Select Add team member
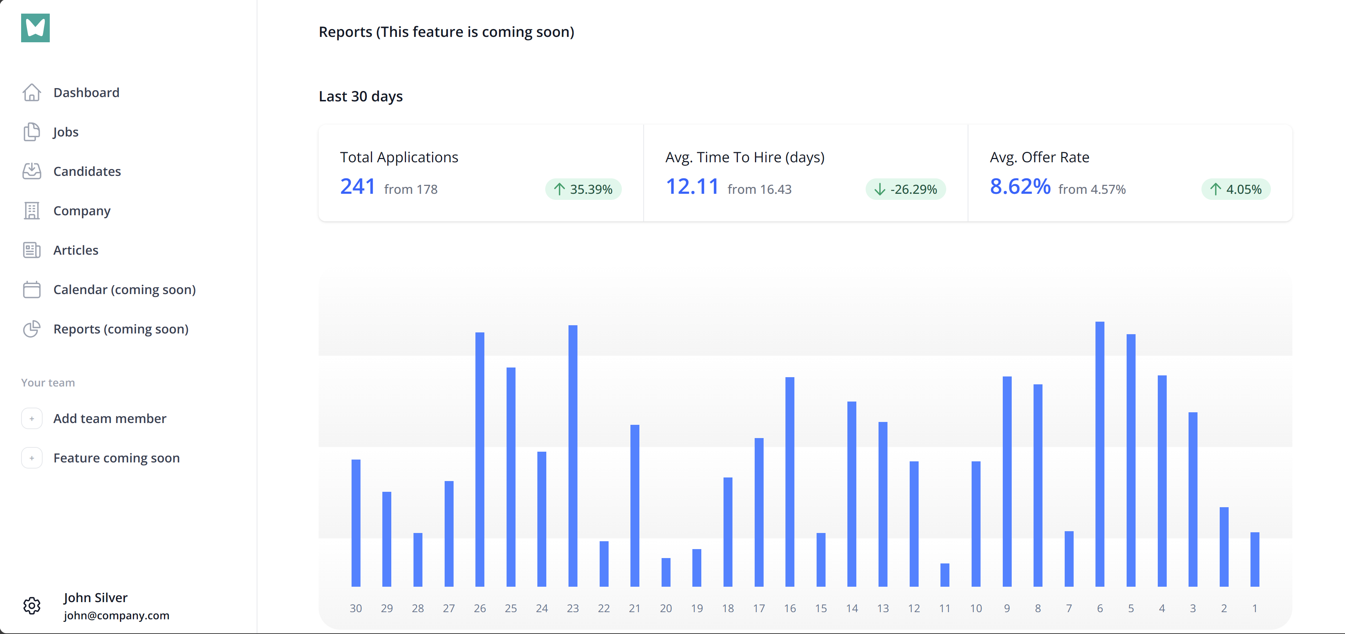Viewport: 1345px width, 634px height. pos(110,418)
